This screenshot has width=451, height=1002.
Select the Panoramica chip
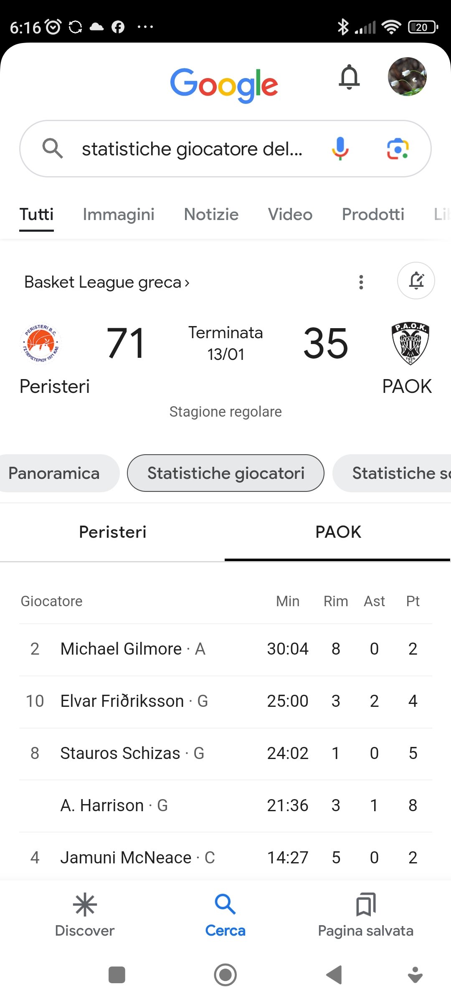[x=54, y=473]
